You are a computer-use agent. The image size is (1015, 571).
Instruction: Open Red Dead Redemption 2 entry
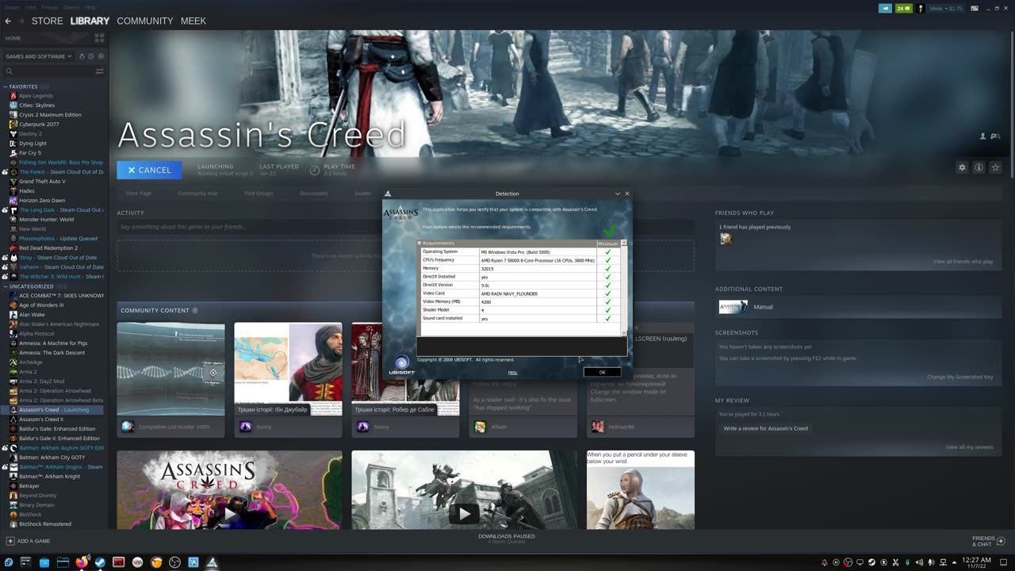(48, 248)
